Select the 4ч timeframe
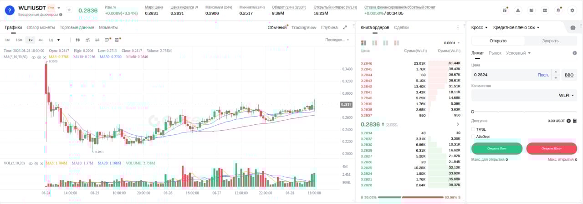The width and height of the screenshot is (583, 204). (x=41, y=40)
